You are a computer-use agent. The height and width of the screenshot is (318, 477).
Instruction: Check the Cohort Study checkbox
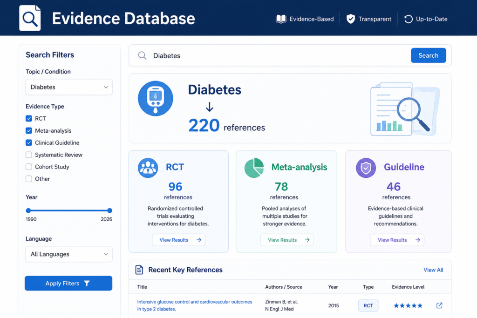click(x=29, y=167)
